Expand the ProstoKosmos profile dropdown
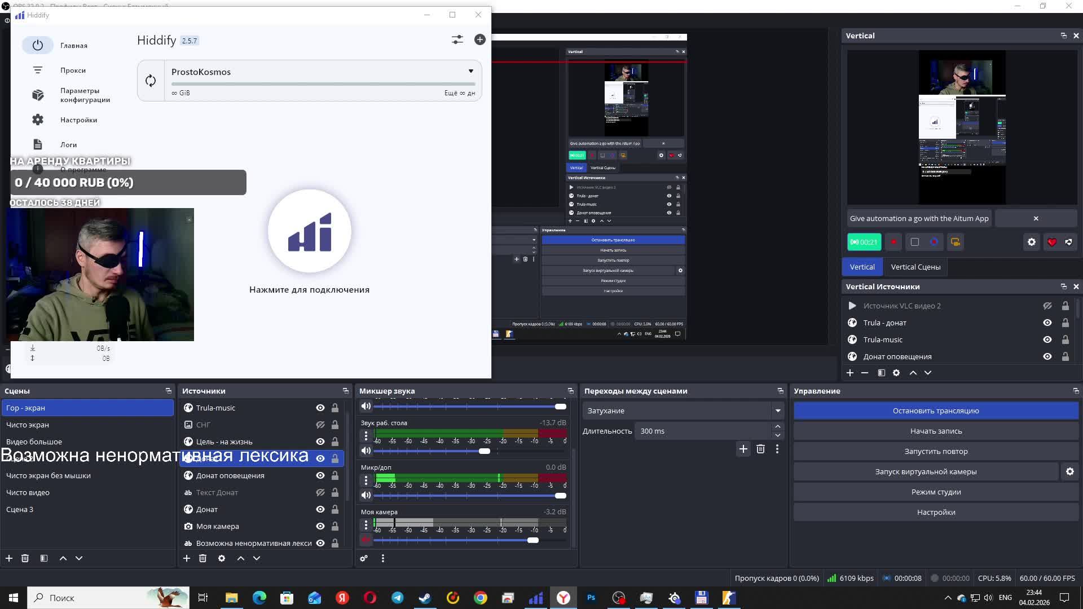1083x609 pixels. [470, 72]
